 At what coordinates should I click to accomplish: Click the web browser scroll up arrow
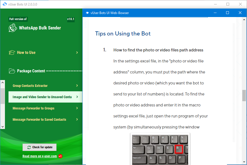(244, 20)
